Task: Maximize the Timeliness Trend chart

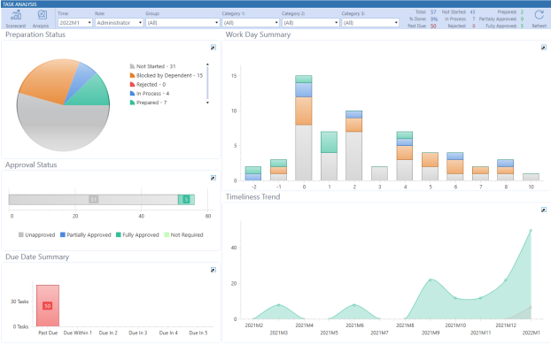Action: point(544,210)
